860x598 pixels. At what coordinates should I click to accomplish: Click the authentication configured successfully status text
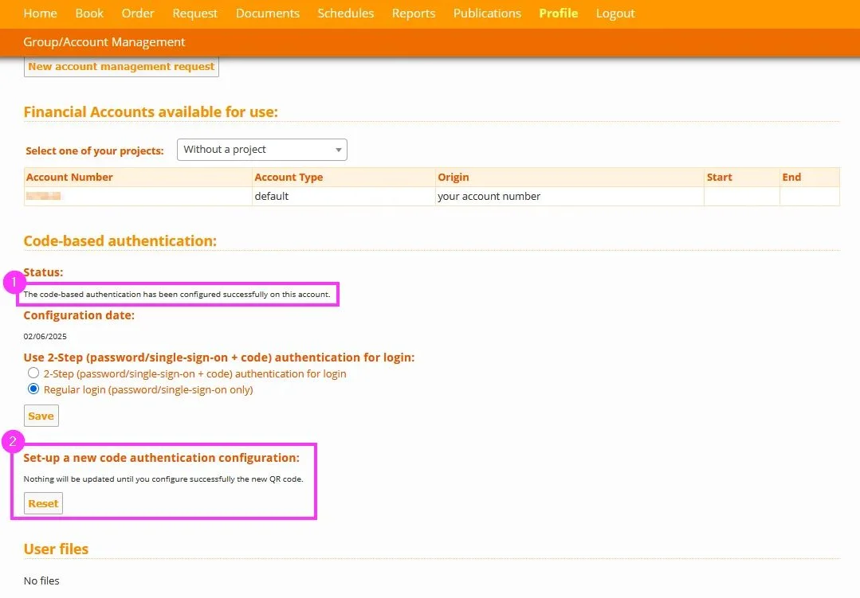[177, 295]
